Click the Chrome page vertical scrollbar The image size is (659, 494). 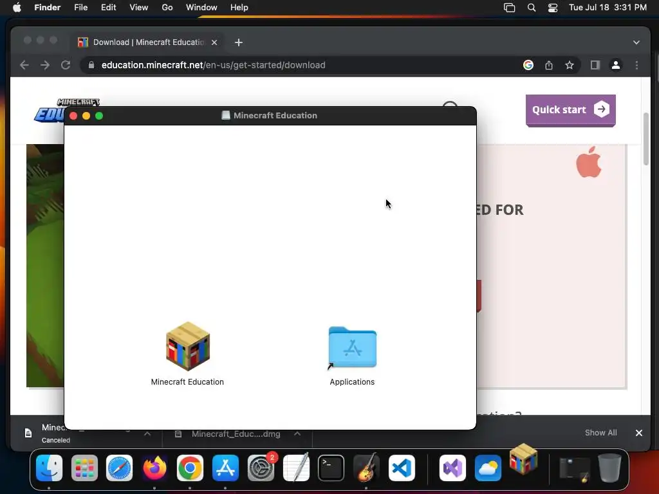(x=646, y=139)
